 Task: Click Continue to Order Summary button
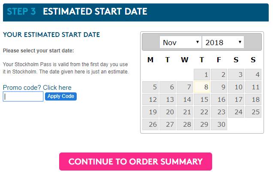(x=135, y=162)
